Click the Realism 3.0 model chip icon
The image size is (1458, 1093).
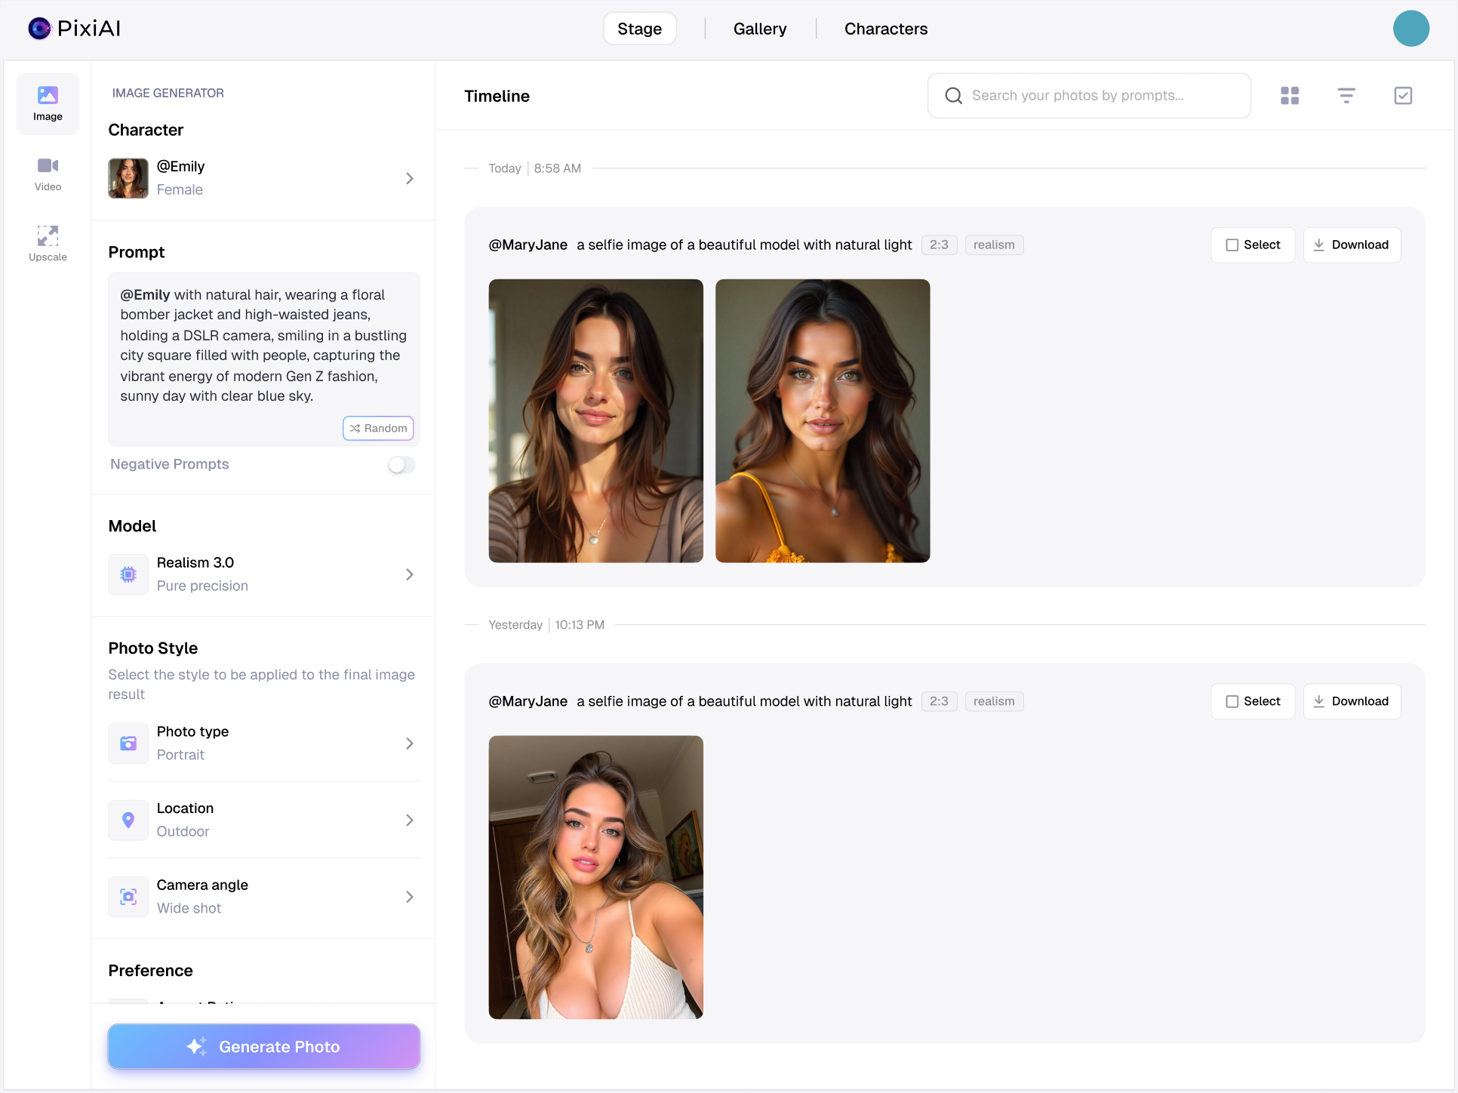(x=128, y=574)
